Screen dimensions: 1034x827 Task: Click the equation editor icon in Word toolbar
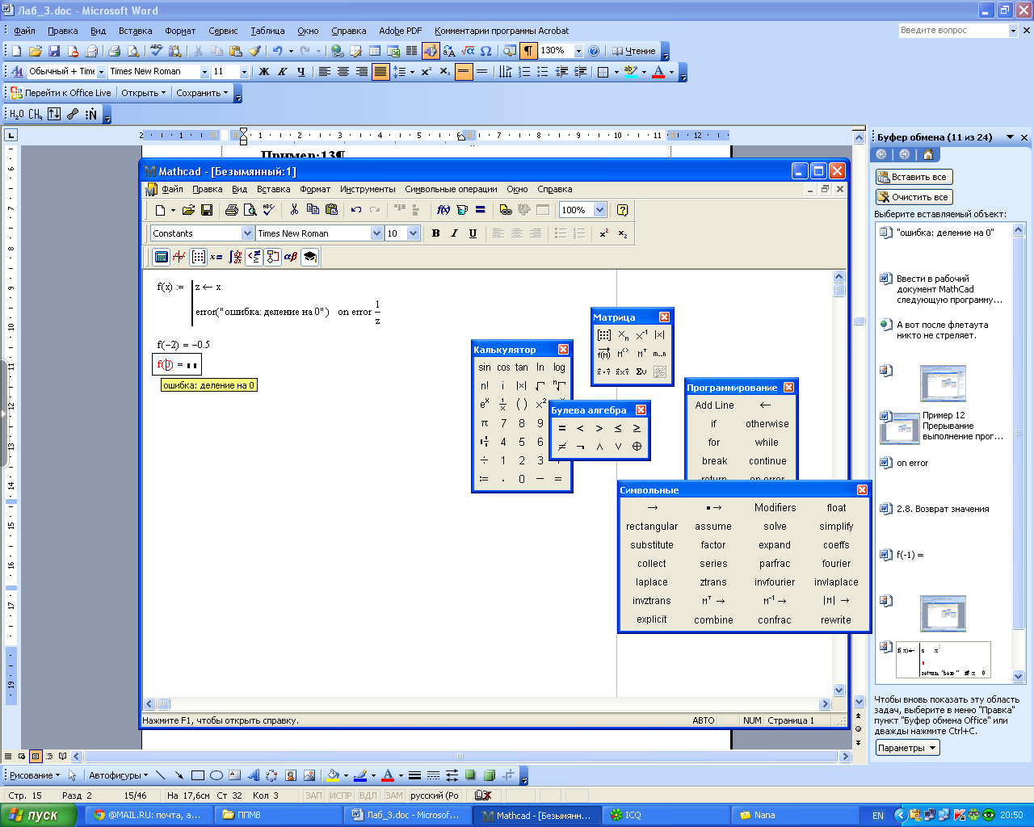[468, 51]
